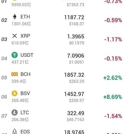Image resolution: width=125 pixels, height=134 pixels.
Task: Tap the Ethereum diamond icon
Action: click(15, 17)
